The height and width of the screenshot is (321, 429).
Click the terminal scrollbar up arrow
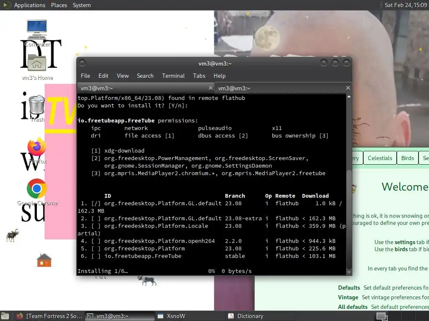(x=349, y=97)
